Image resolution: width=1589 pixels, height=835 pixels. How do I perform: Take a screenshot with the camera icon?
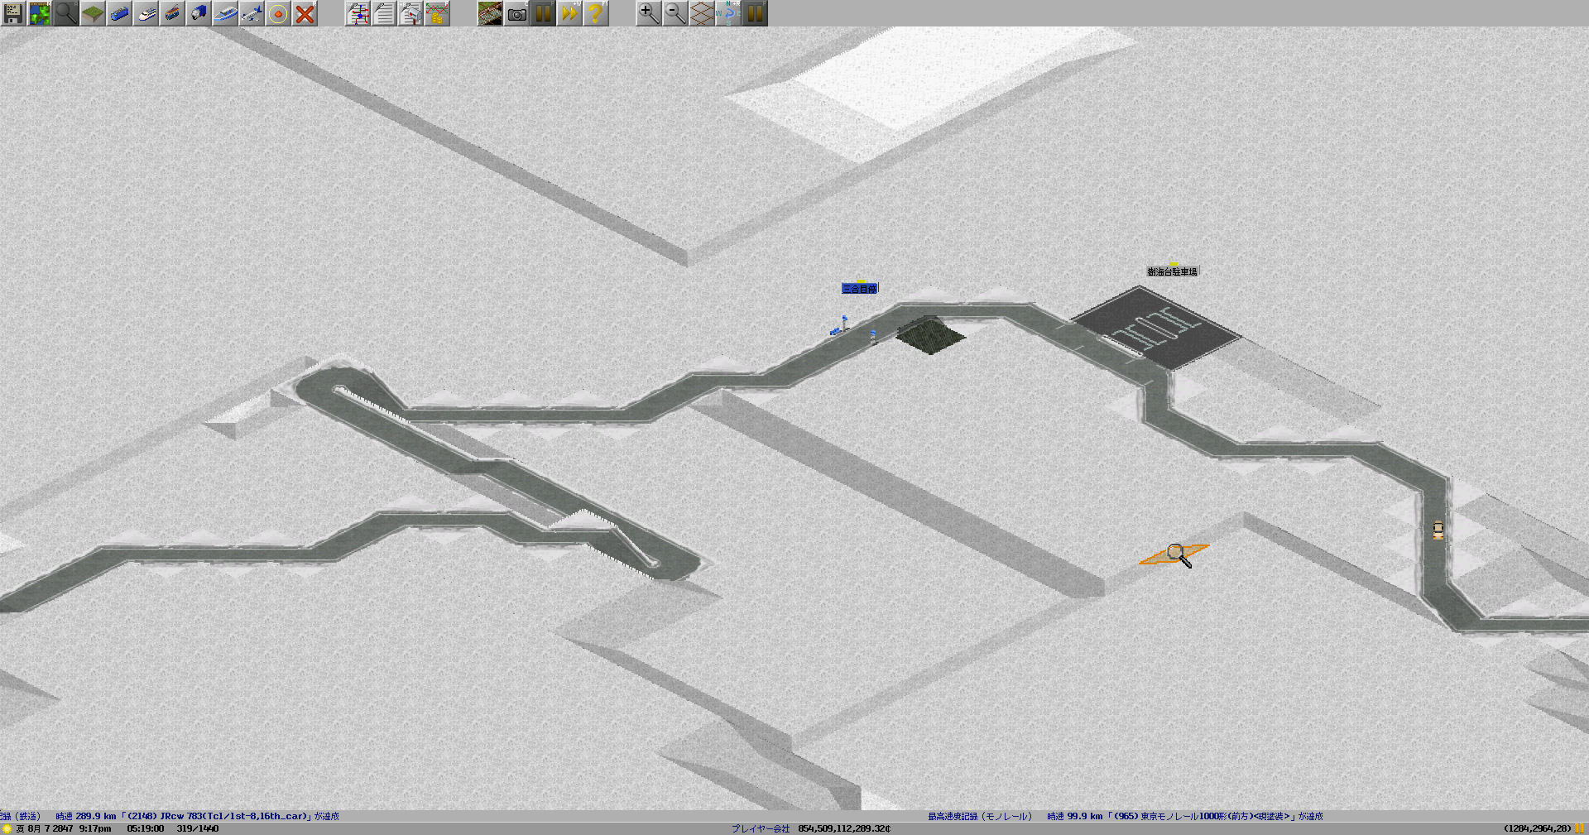point(516,13)
